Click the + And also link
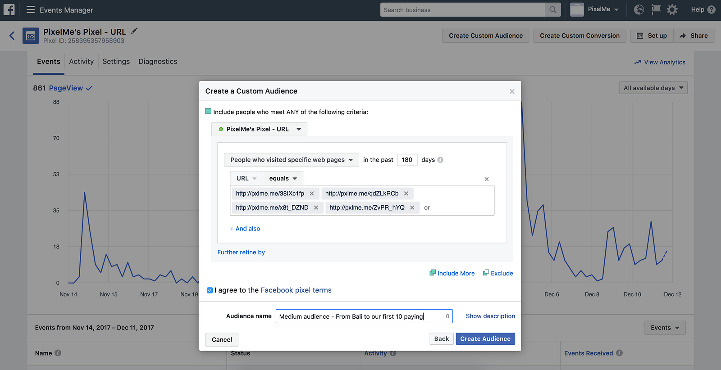The image size is (721, 370). coord(245,229)
